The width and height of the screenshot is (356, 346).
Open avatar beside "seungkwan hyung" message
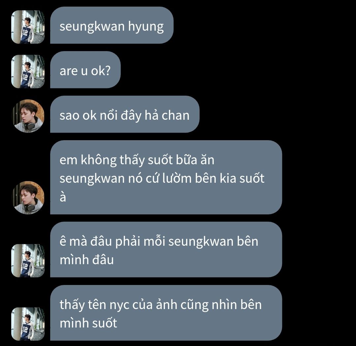point(28,27)
